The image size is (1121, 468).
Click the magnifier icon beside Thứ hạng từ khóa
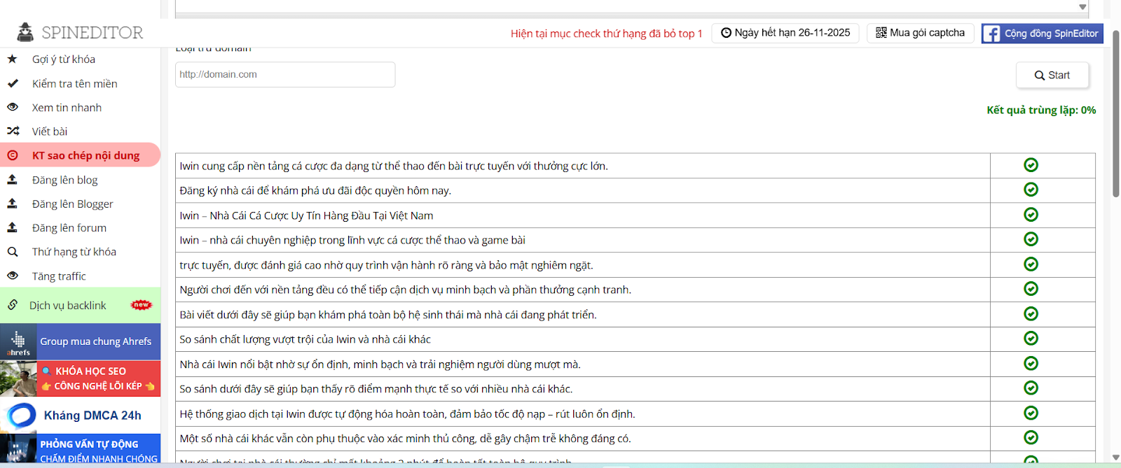pyautogui.click(x=12, y=252)
